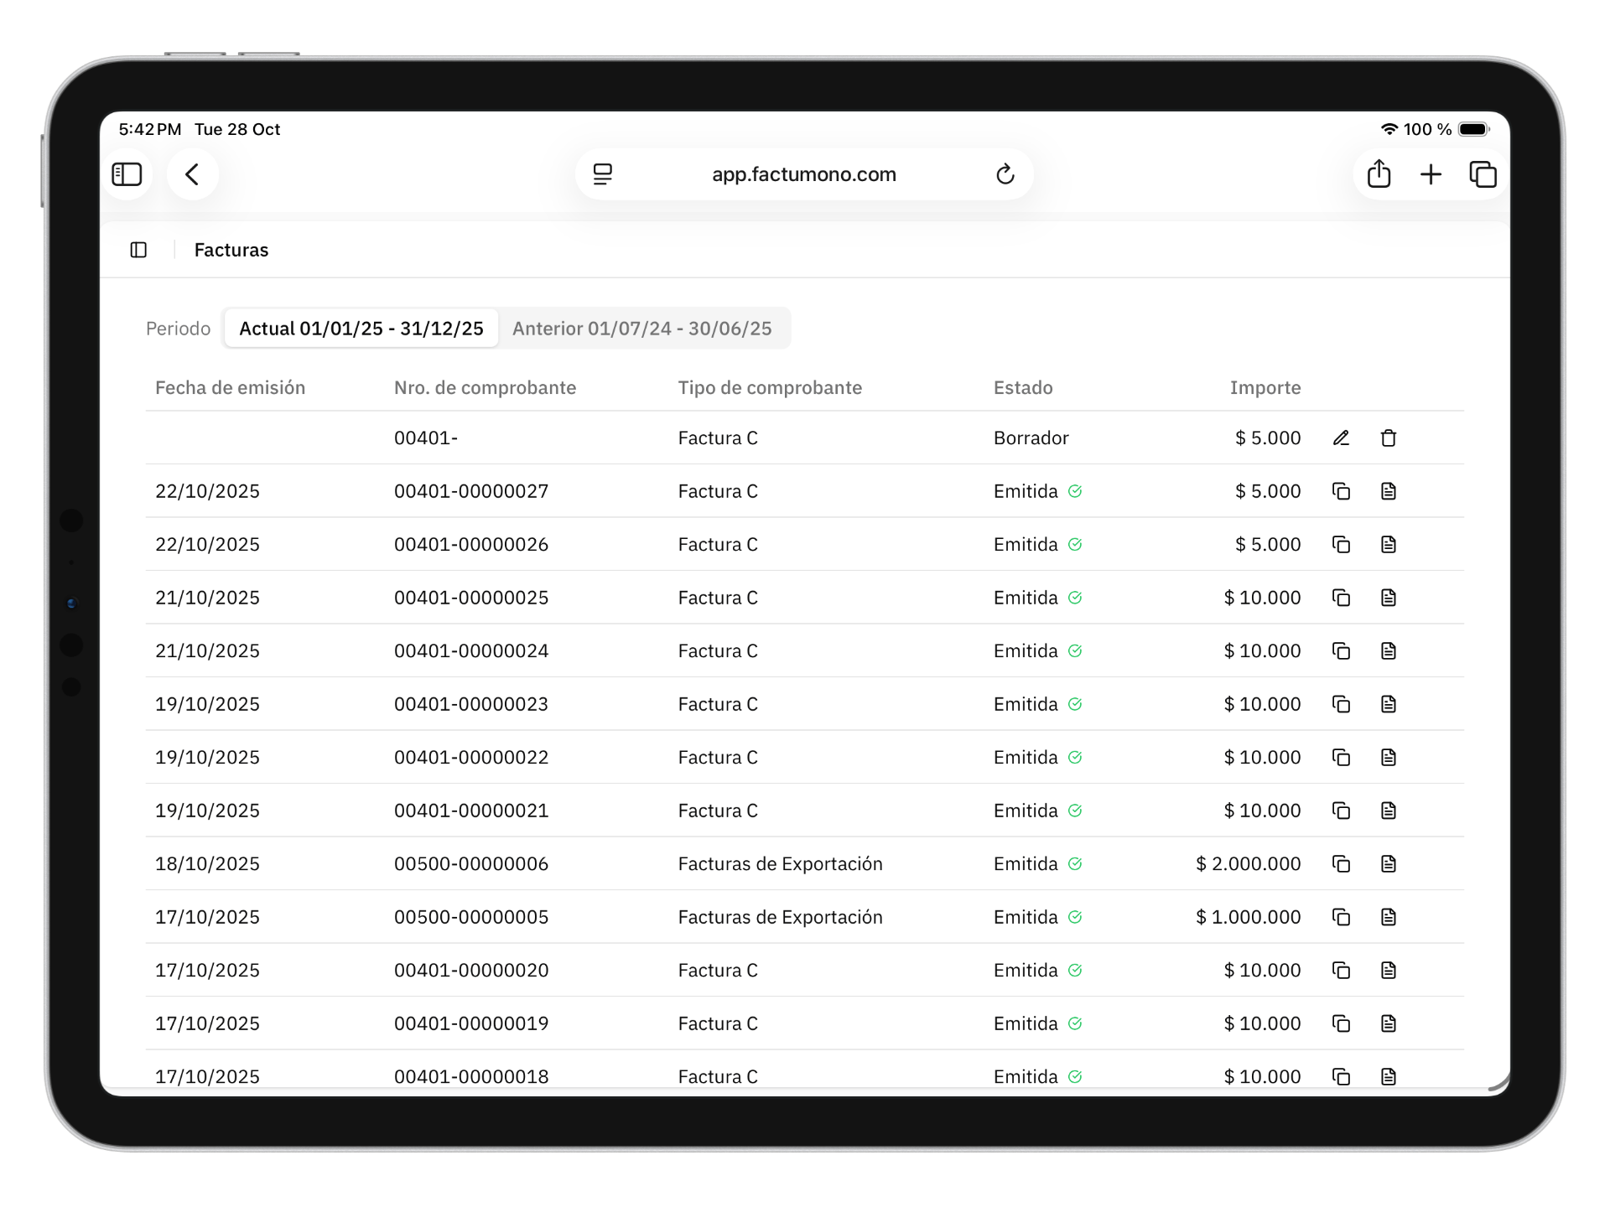Toggle the app sidebar next to Facturas
This screenshot has height=1207, width=1610.
(139, 250)
